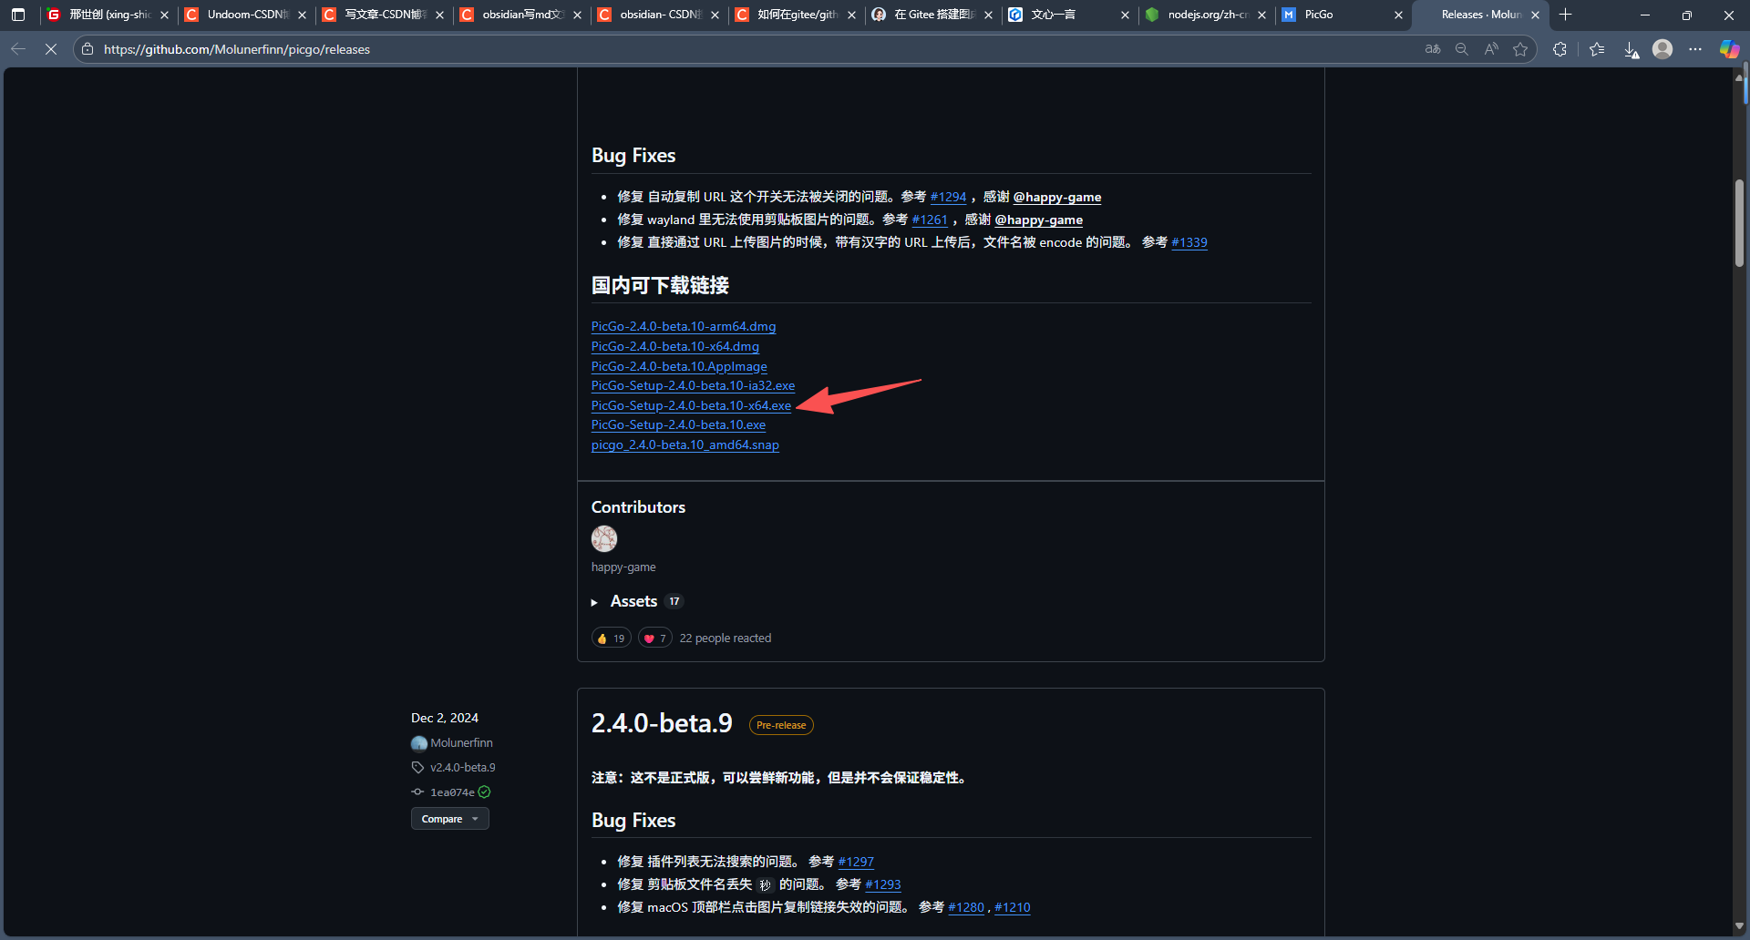Switch to the 在 Gitee 搭建 tab

click(932, 15)
